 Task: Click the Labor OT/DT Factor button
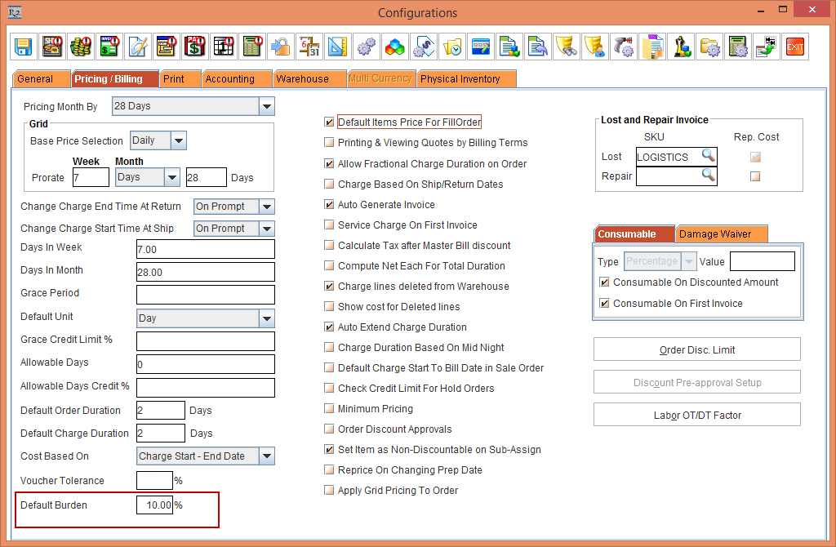pyautogui.click(x=696, y=416)
